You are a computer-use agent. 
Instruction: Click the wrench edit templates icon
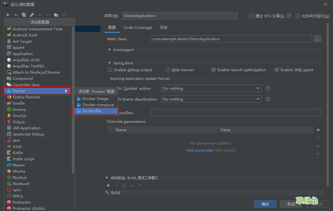click(x=32, y=15)
